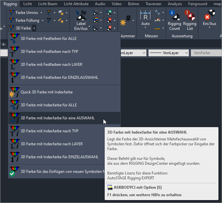Open the Rigging ribbon tab

(x=10, y=4)
